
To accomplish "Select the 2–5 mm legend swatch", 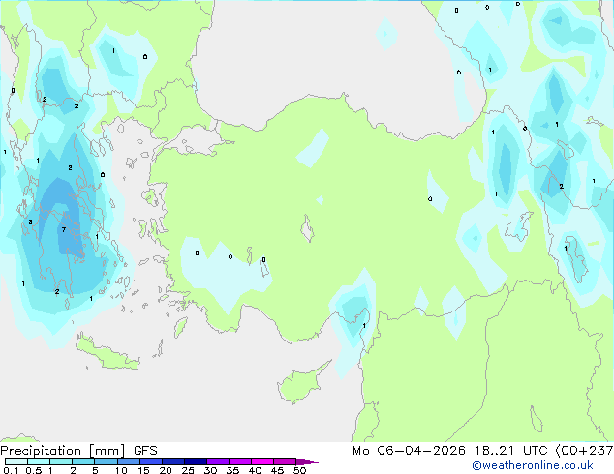I will [x=83, y=461].
